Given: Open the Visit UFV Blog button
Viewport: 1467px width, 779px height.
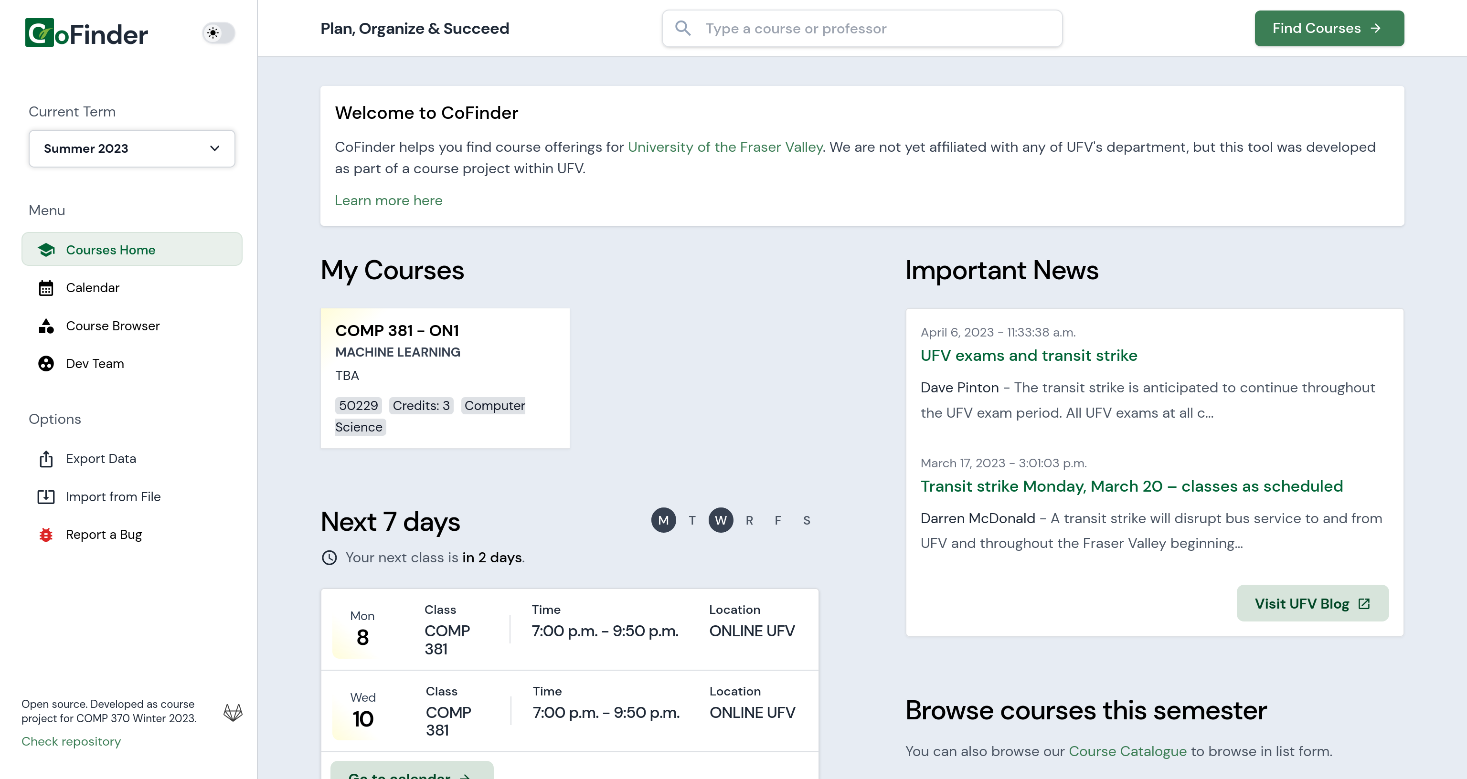Looking at the screenshot, I should coord(1312,604).
